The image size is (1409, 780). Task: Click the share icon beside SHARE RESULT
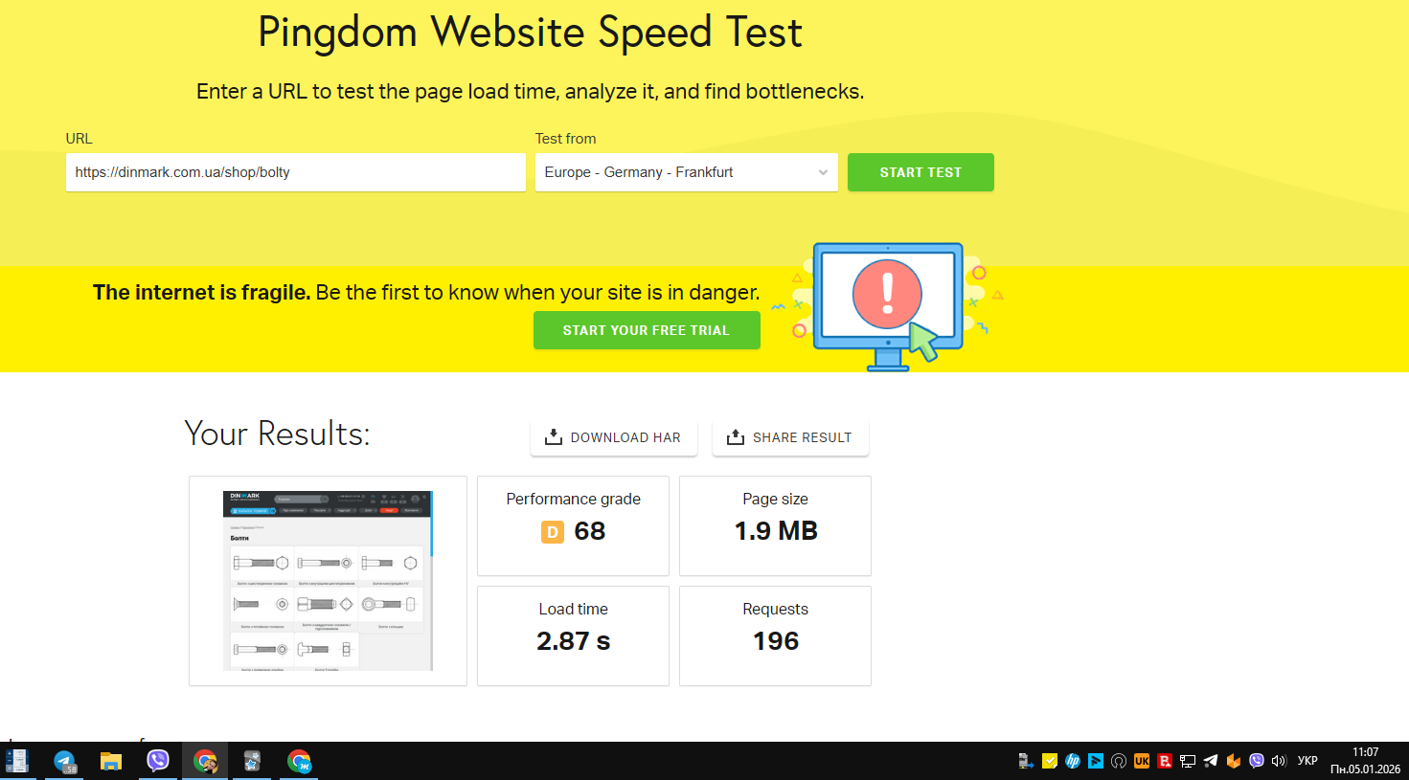pos(735,437)
